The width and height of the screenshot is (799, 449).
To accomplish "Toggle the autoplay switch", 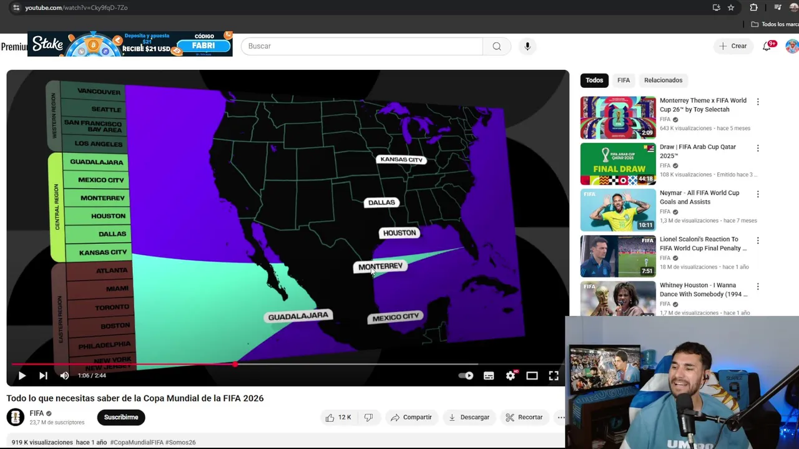I will click(x=466, y=375).
